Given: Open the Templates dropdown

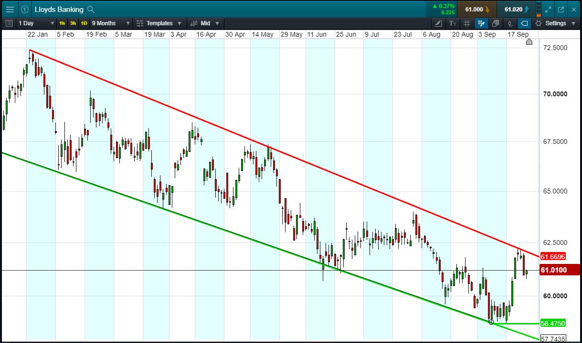Looking at the screenshot, I should click(x=159, y=23).
